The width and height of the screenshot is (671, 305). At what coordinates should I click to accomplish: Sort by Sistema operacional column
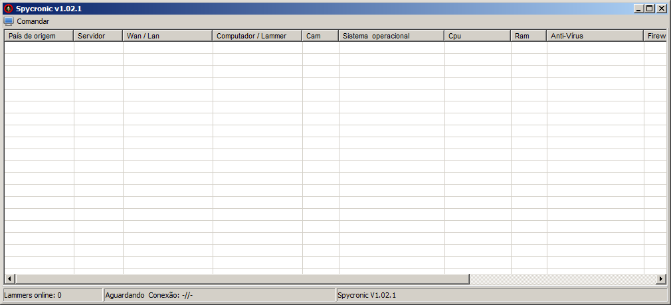(x=391, y=36)
